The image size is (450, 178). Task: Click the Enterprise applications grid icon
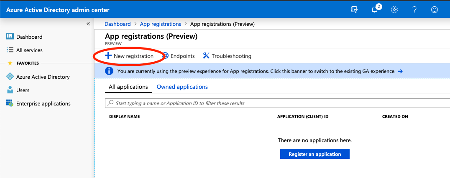tap(10, 103)
